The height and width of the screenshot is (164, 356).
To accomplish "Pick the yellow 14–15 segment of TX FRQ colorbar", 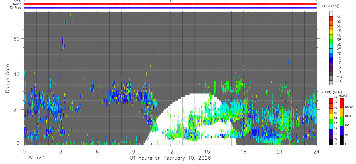I will click(x=331, y=116).
